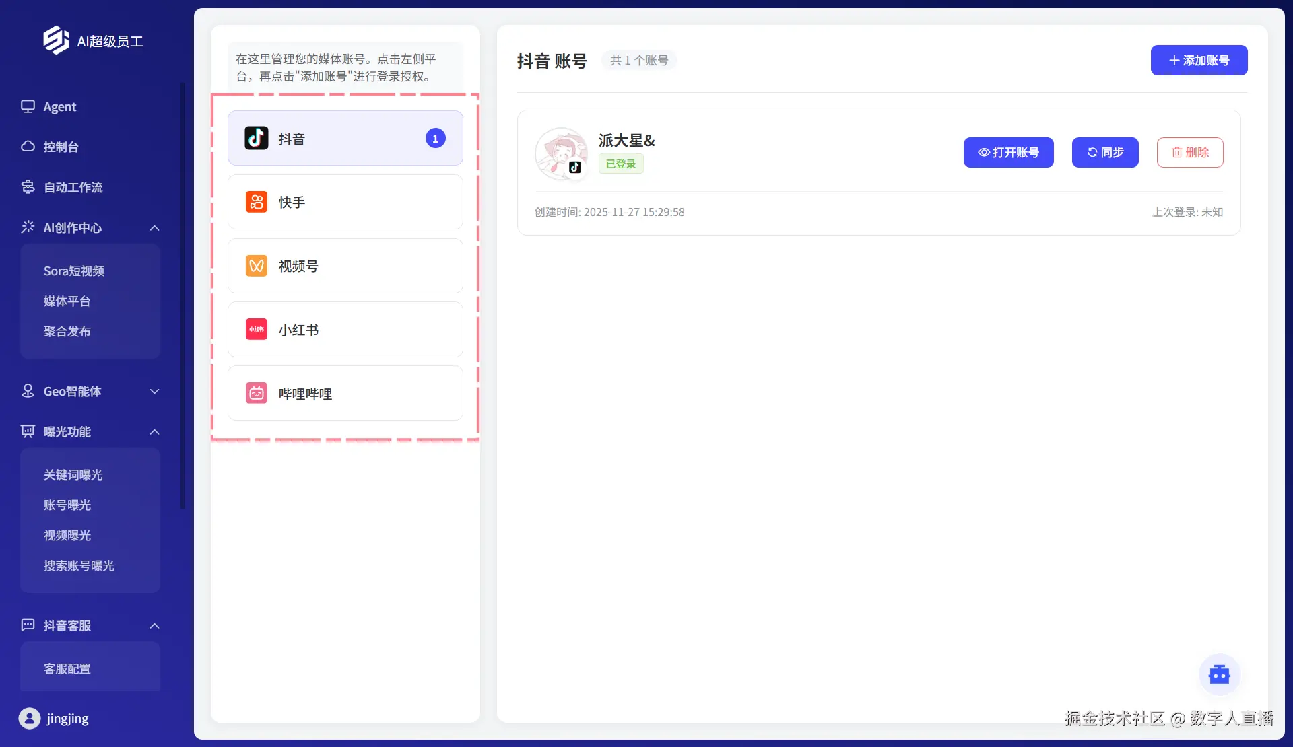Expand the Geo智能体 menu chevron
This screenshot has width=1293, height=747.
click(154, 392)
